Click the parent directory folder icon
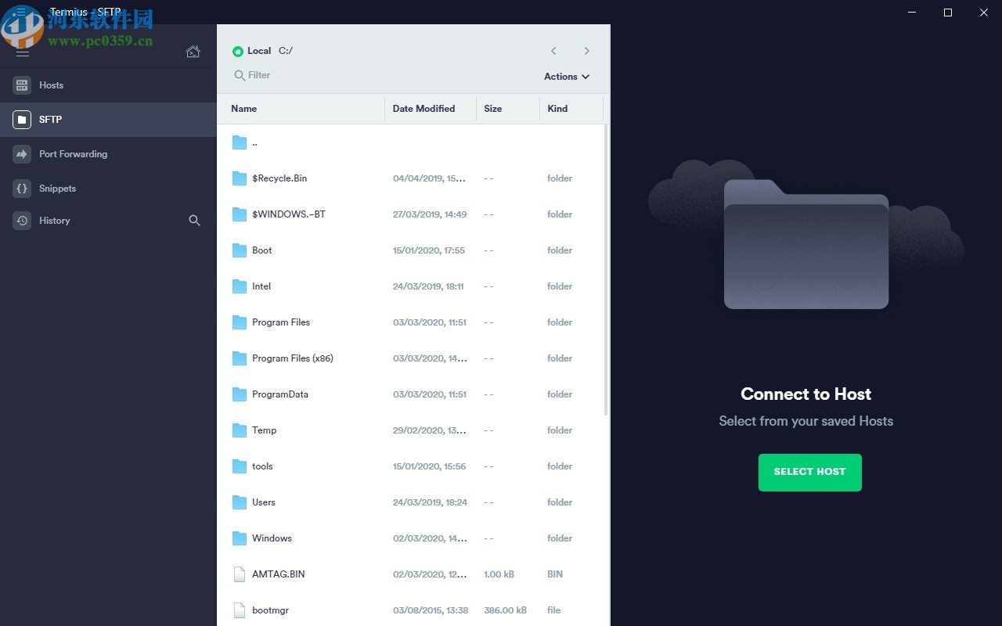 click(x=240, y=142)
